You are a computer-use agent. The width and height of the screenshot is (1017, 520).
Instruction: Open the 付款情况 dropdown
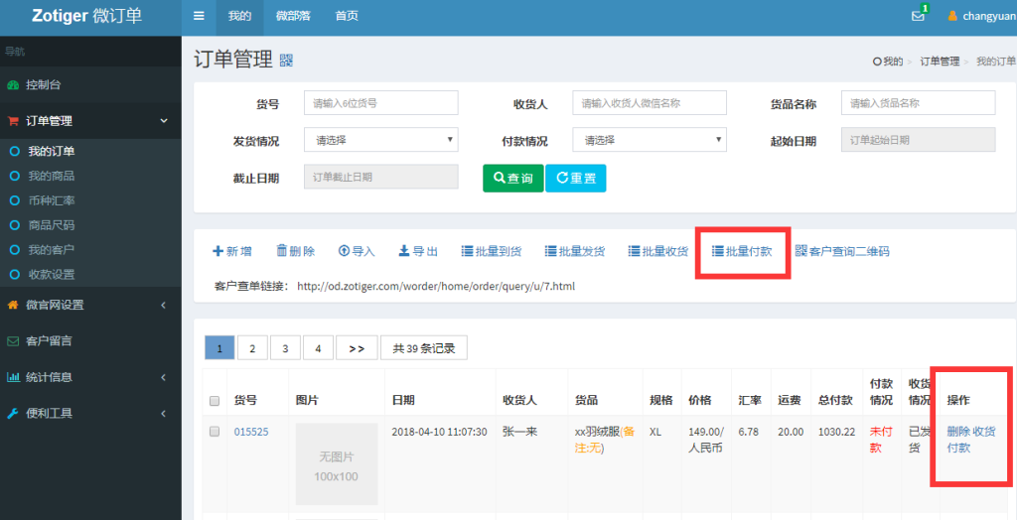click(x=650, y=140)
